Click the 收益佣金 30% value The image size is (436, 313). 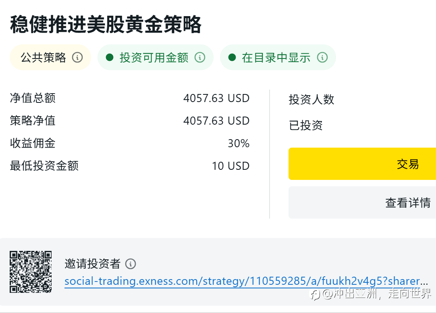point(239,143)
